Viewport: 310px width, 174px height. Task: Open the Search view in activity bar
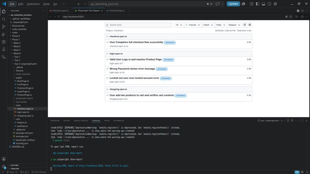(x=4, y=19)
